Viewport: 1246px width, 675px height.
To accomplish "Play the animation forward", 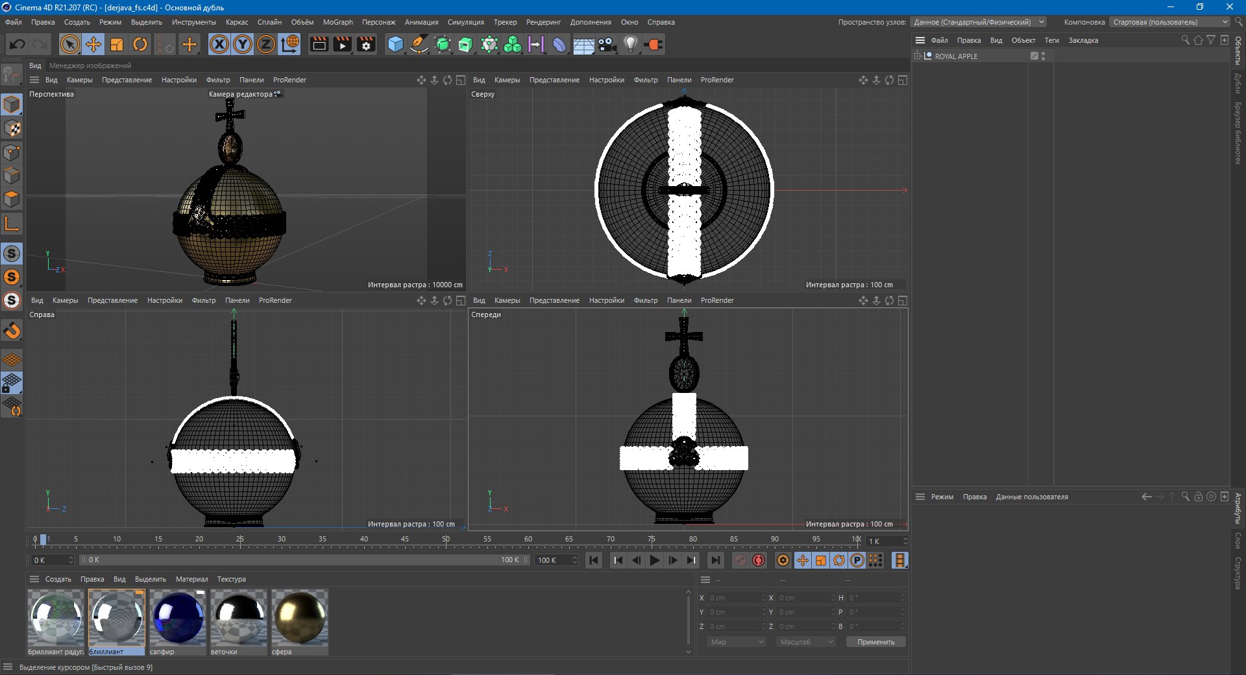I will tap(655, 560).
